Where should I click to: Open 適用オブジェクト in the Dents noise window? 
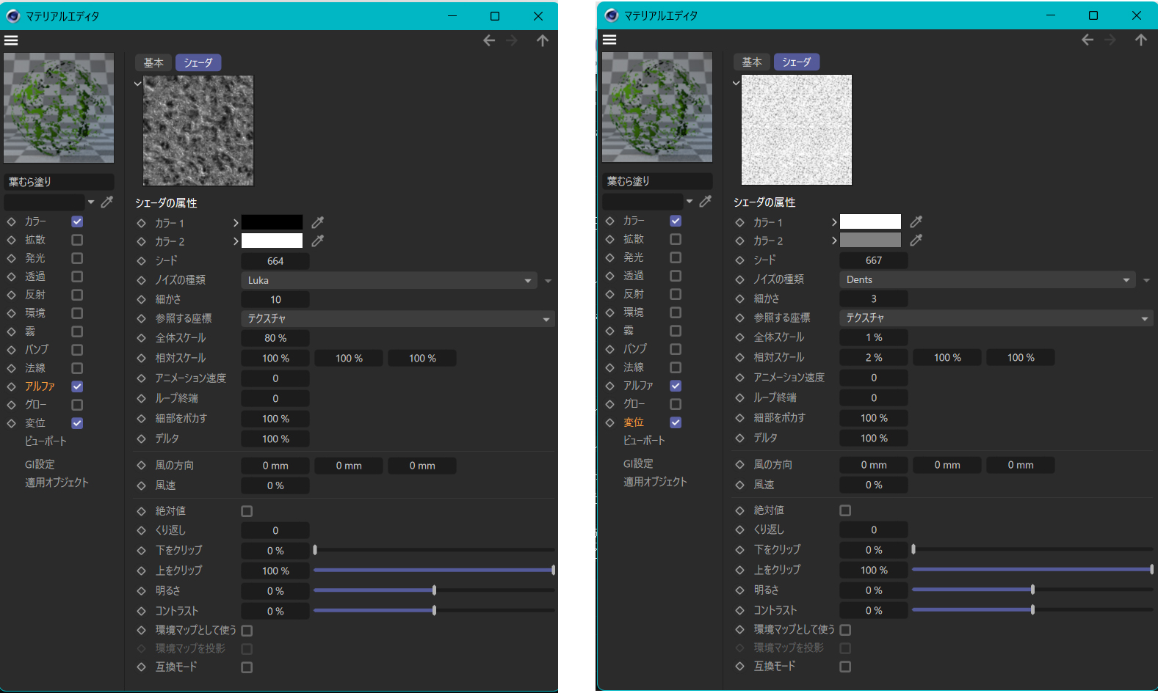pos(655,482)
